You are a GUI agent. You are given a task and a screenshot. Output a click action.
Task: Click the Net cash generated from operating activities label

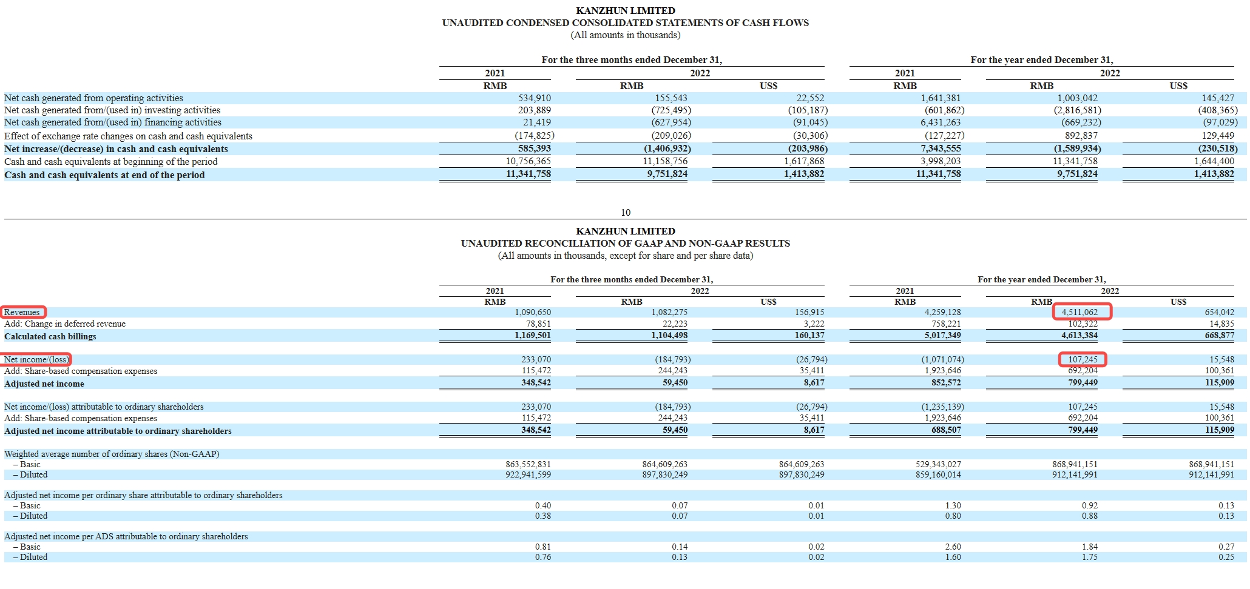pos(93,98)
